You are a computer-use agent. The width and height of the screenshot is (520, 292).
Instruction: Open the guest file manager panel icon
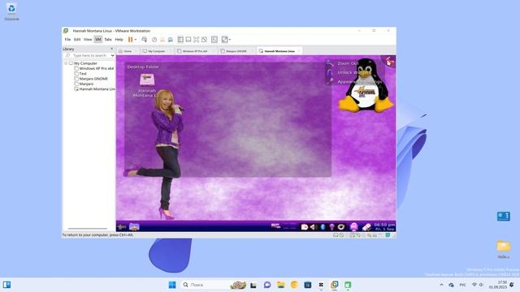134,227
